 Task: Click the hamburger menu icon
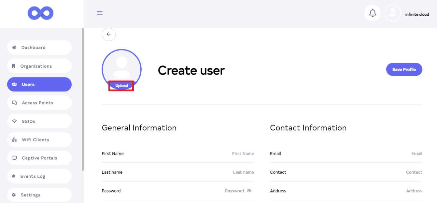coord(100,13)
